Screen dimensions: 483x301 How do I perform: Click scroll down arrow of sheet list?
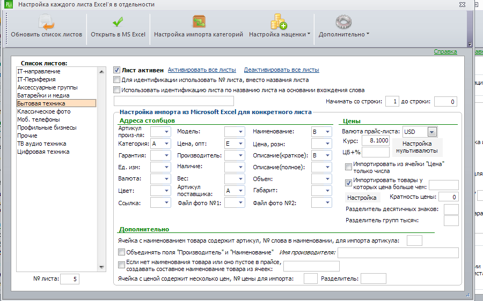(101, 267)
